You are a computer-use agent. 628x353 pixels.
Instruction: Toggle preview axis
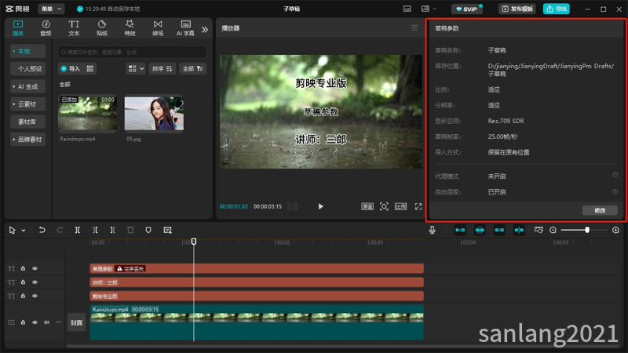519,230
